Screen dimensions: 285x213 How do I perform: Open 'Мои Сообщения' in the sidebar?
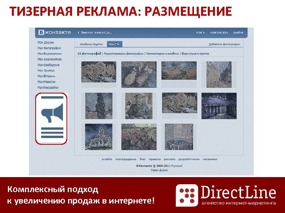pyautogui.click(x=48, y=65)
